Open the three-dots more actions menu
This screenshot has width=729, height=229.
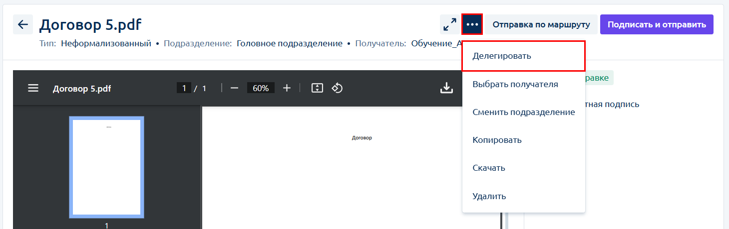click(472, 24)
